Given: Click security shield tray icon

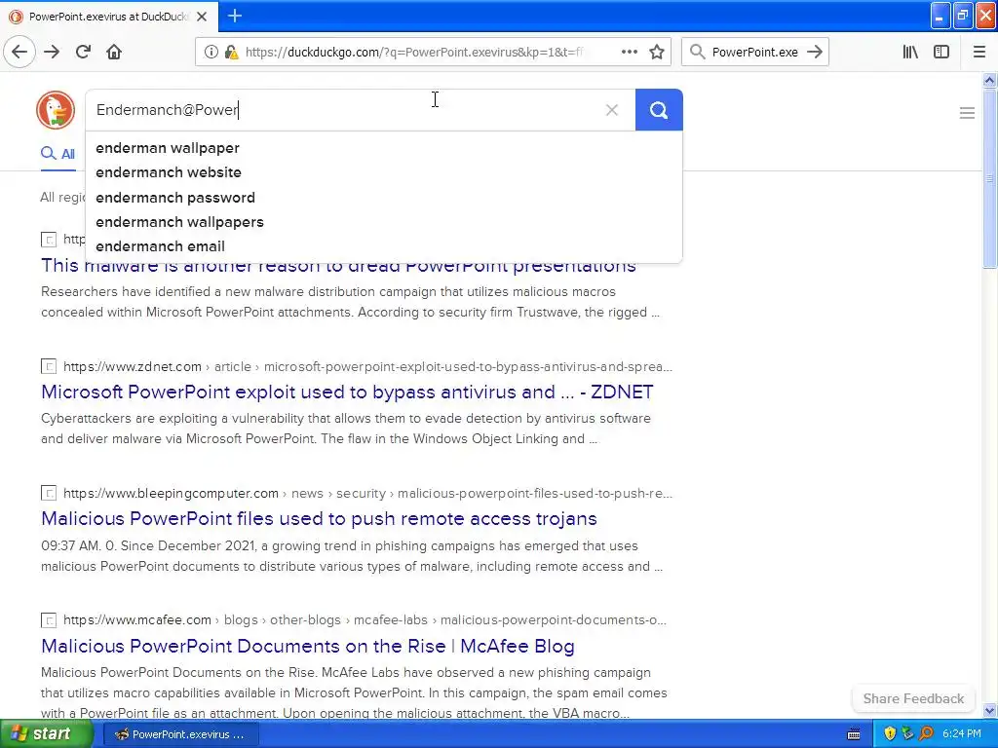Looking at the screenshot, I should (x=890, y=734).
